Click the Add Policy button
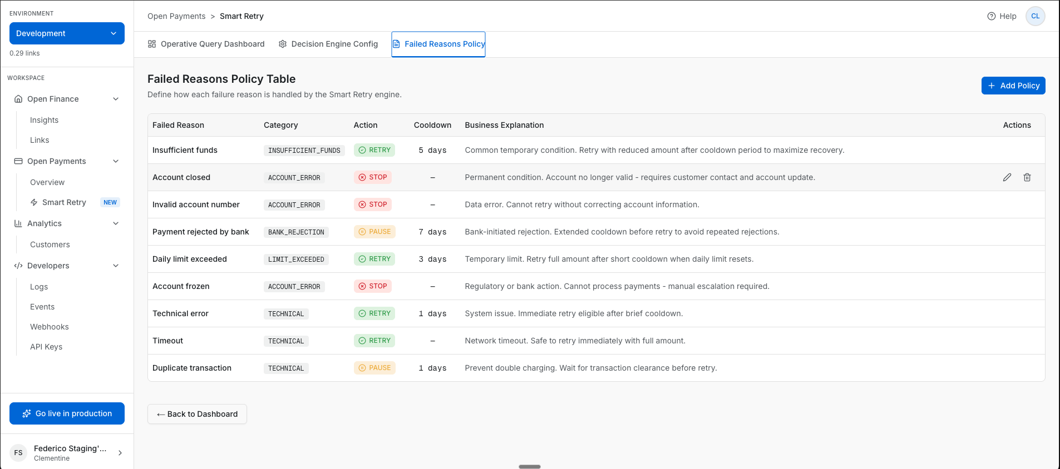 pyautogui.click(x=1013, y=86)
